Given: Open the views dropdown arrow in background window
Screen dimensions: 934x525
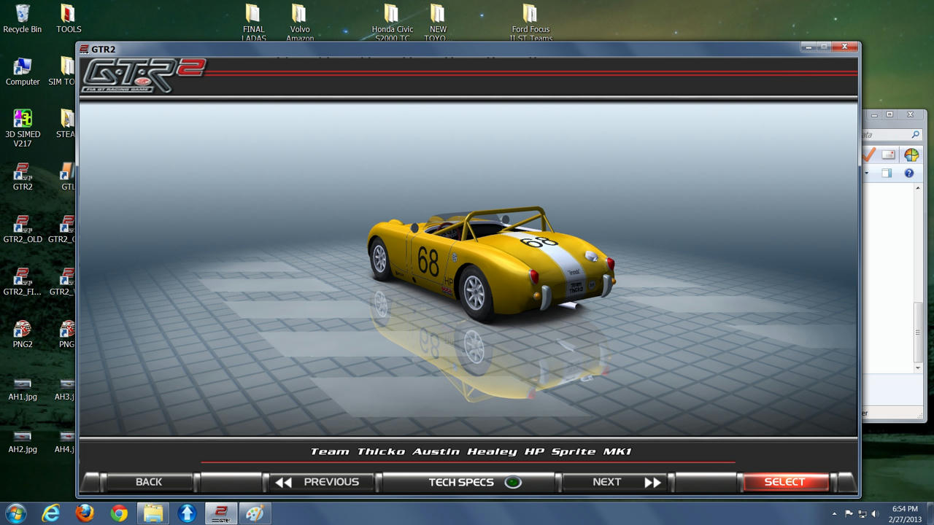Looking at the screenshot, I should pyautogui.click(x=867, y=174).
